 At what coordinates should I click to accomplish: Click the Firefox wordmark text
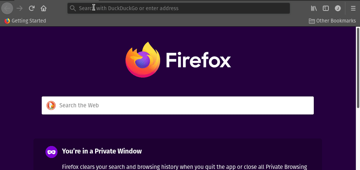[x=198, y=60]
